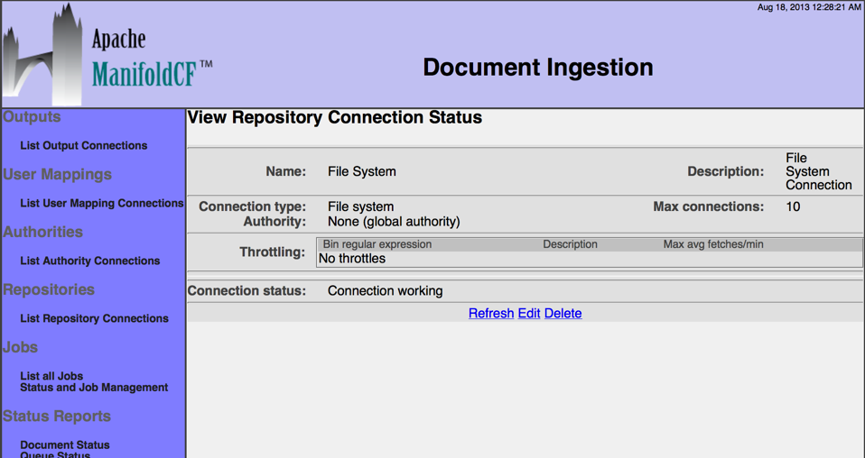Click the Authority: field label
Viewport: 865px width, 458px height.
274,222
